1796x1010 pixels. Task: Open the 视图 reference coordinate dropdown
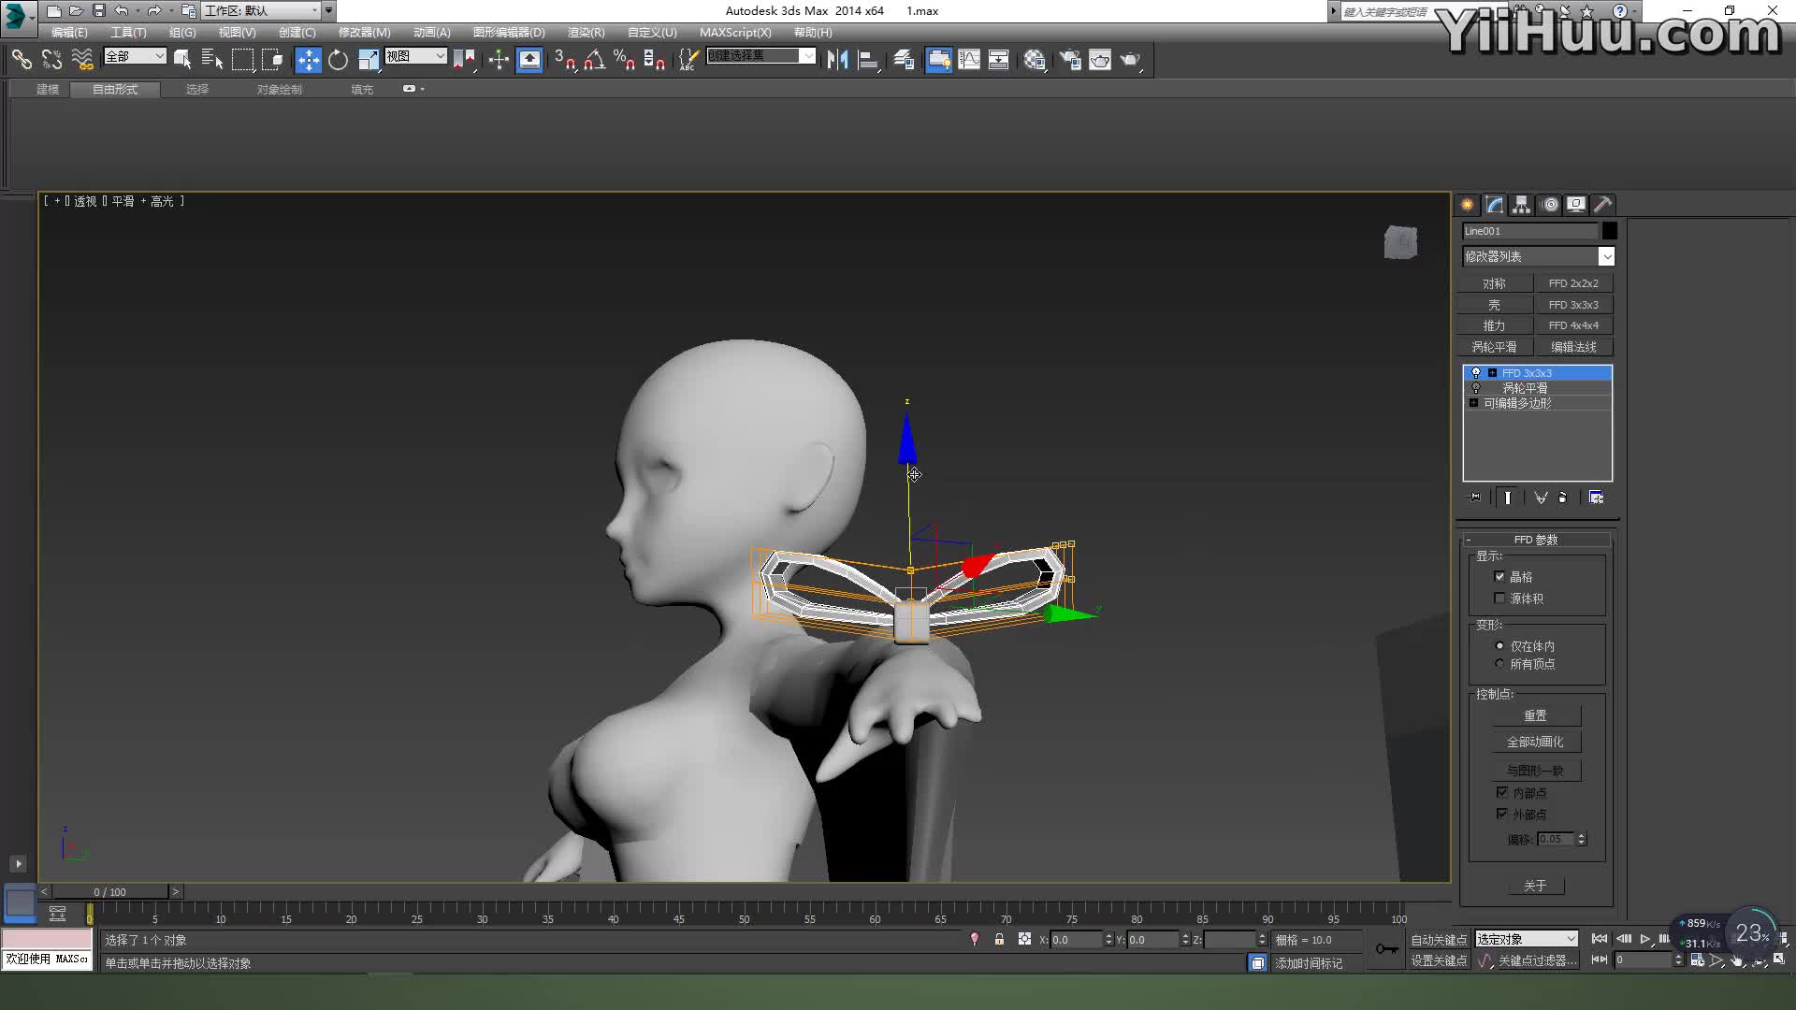pos(415,56)
